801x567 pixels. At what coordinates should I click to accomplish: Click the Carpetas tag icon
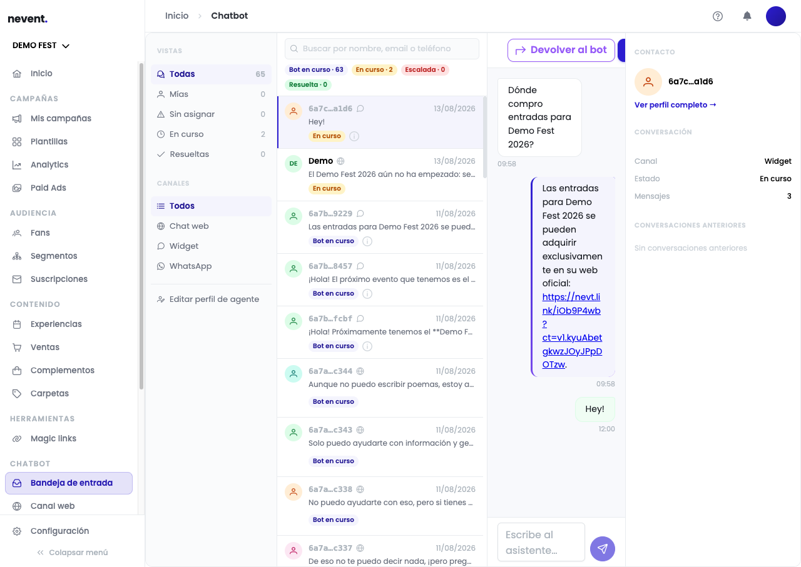(x=18, y=394)
